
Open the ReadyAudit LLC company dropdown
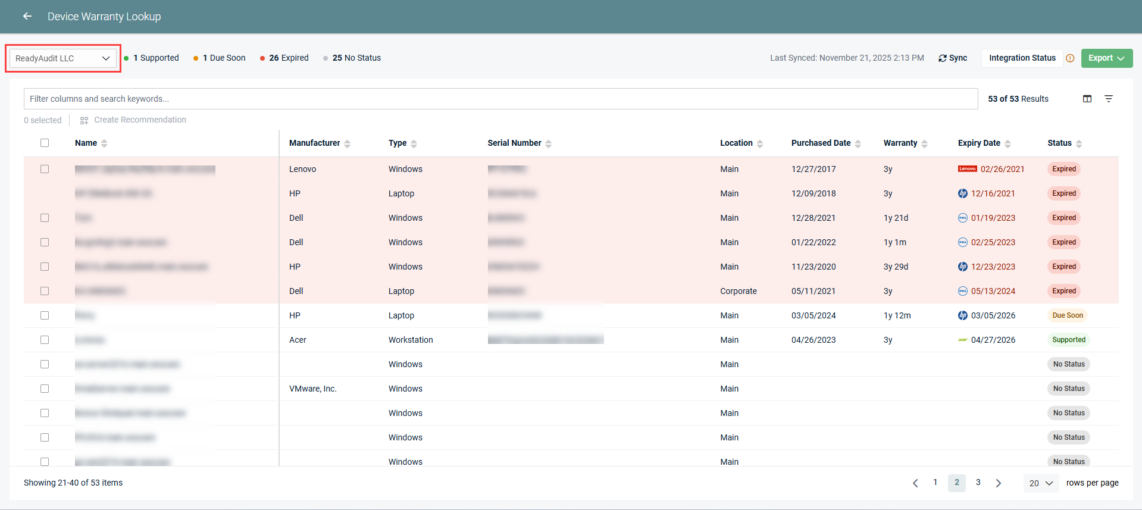[x=62, y=58]
